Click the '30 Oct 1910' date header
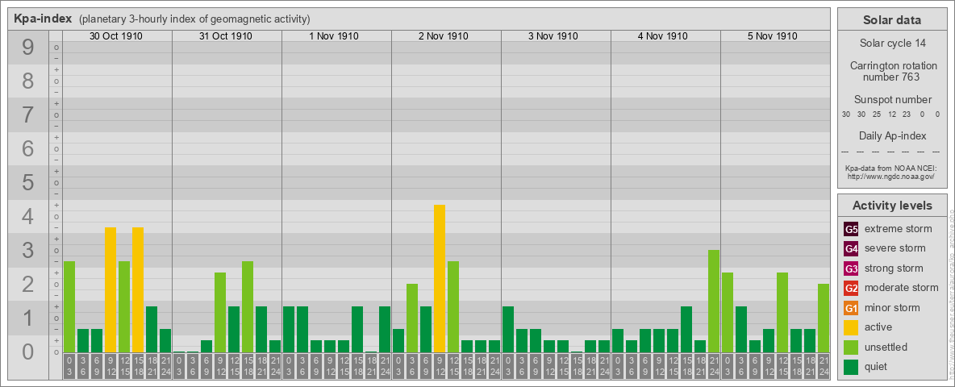 115,36
